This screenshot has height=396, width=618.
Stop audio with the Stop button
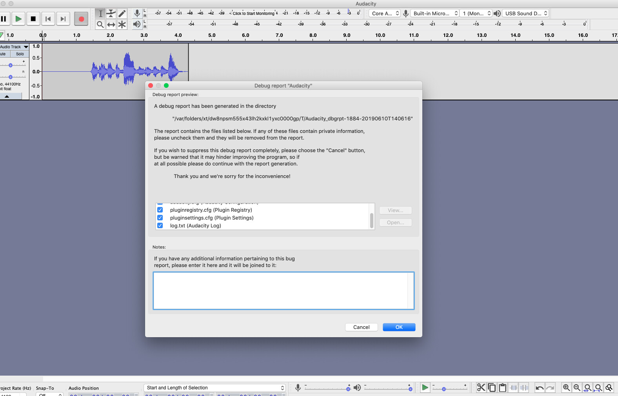33,19
